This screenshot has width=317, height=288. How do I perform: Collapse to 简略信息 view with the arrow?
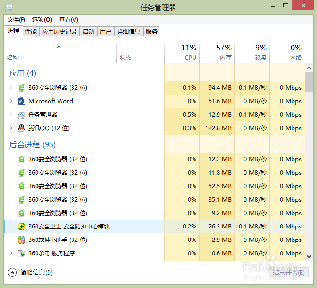12,273
